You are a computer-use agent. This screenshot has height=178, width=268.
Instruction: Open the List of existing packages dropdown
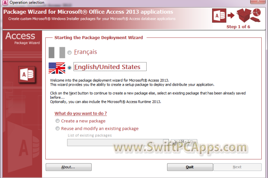pos(166,142)
